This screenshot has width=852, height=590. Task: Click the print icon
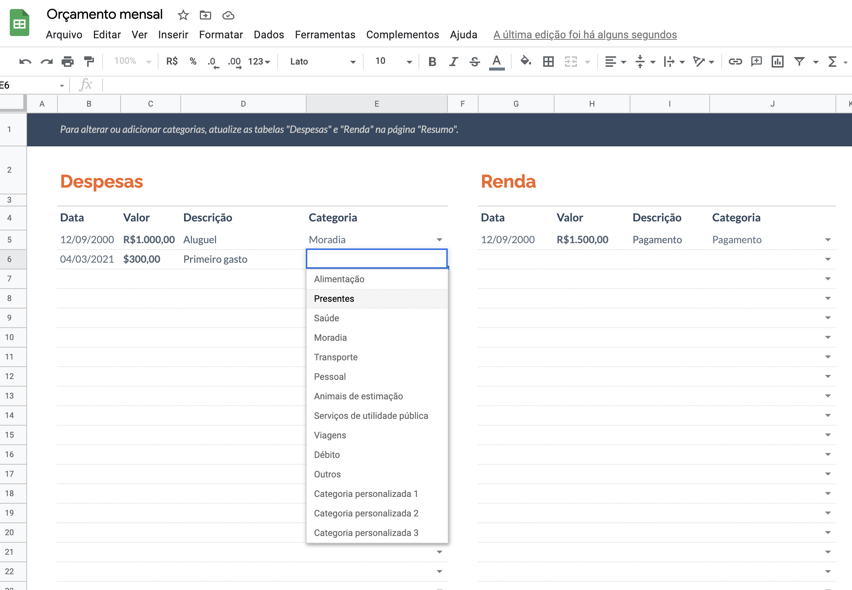tap(68, 61)
